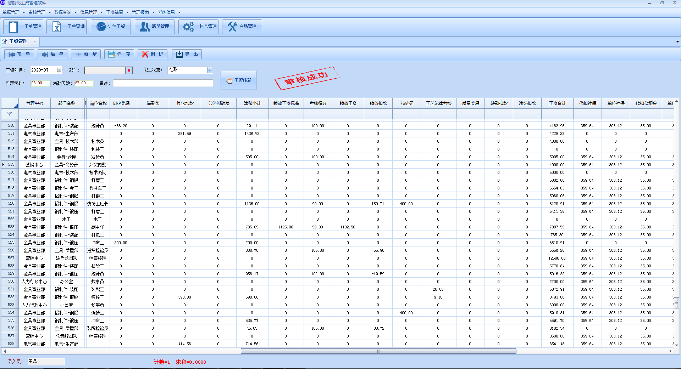
Task: Export data with the 导出 button
Action: (187, 54)
